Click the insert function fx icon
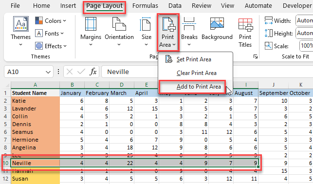The width and height of the screenshot is (313, 184). tap(93, 72)
